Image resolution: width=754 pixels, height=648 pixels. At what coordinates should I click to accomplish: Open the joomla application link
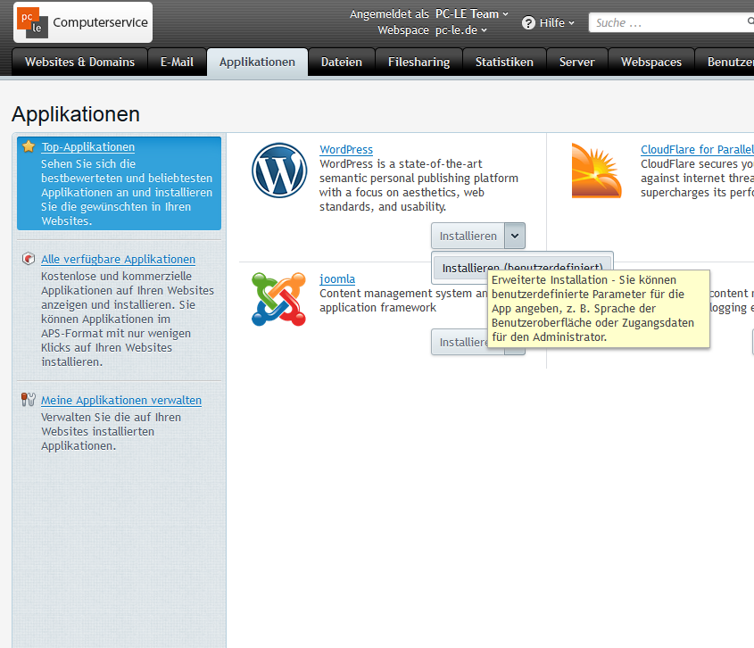(x=337, y=279)
